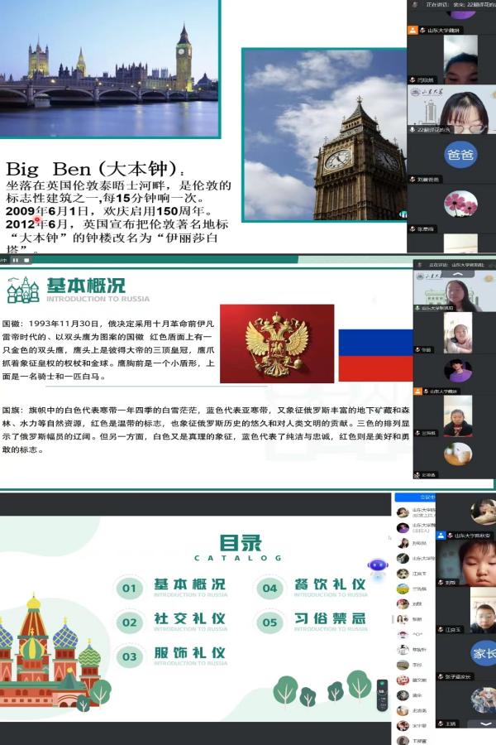
Task: Click the orange host icon beside 山东大学
Action: 413,31
